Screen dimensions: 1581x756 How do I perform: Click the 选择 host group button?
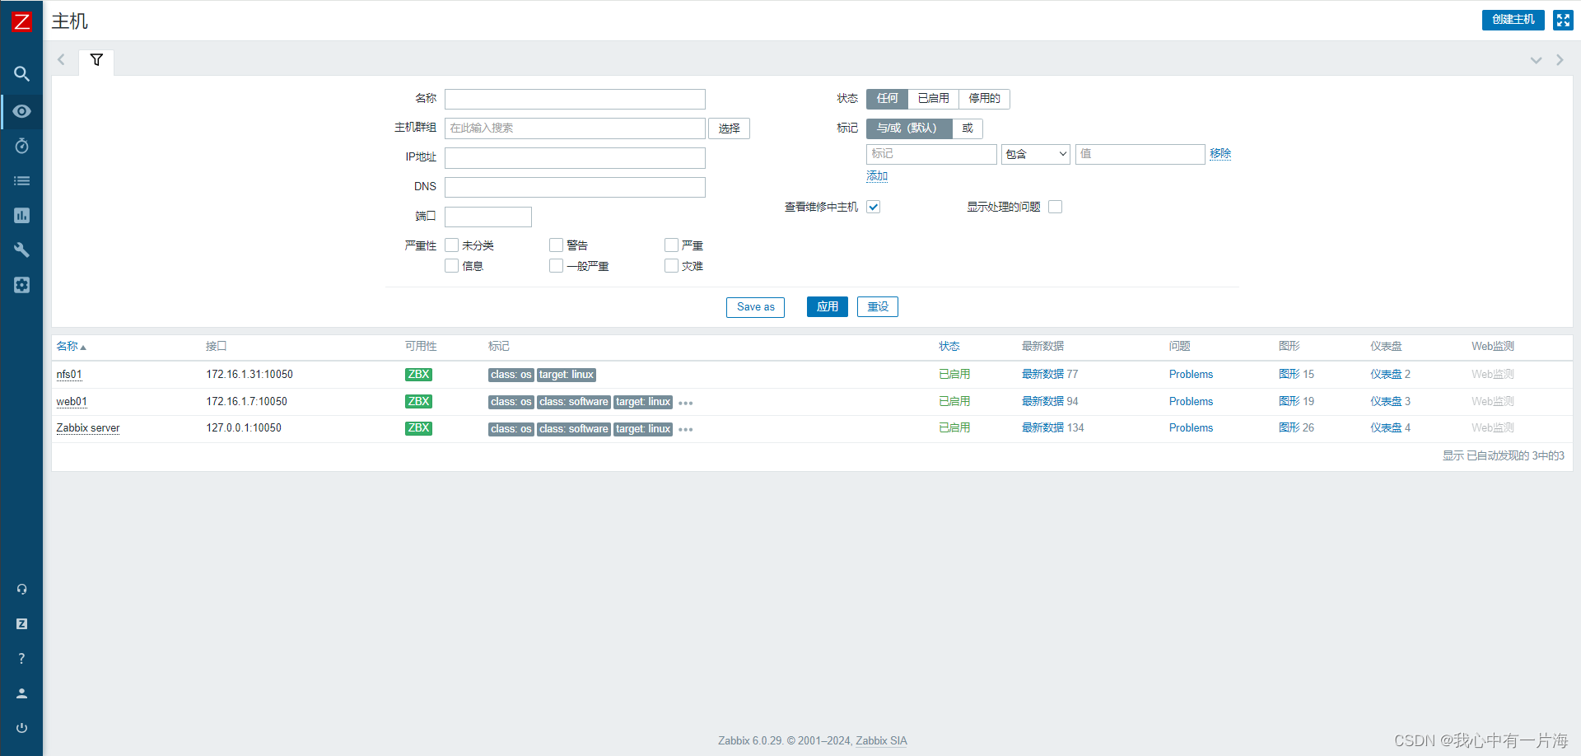(729, 128)
